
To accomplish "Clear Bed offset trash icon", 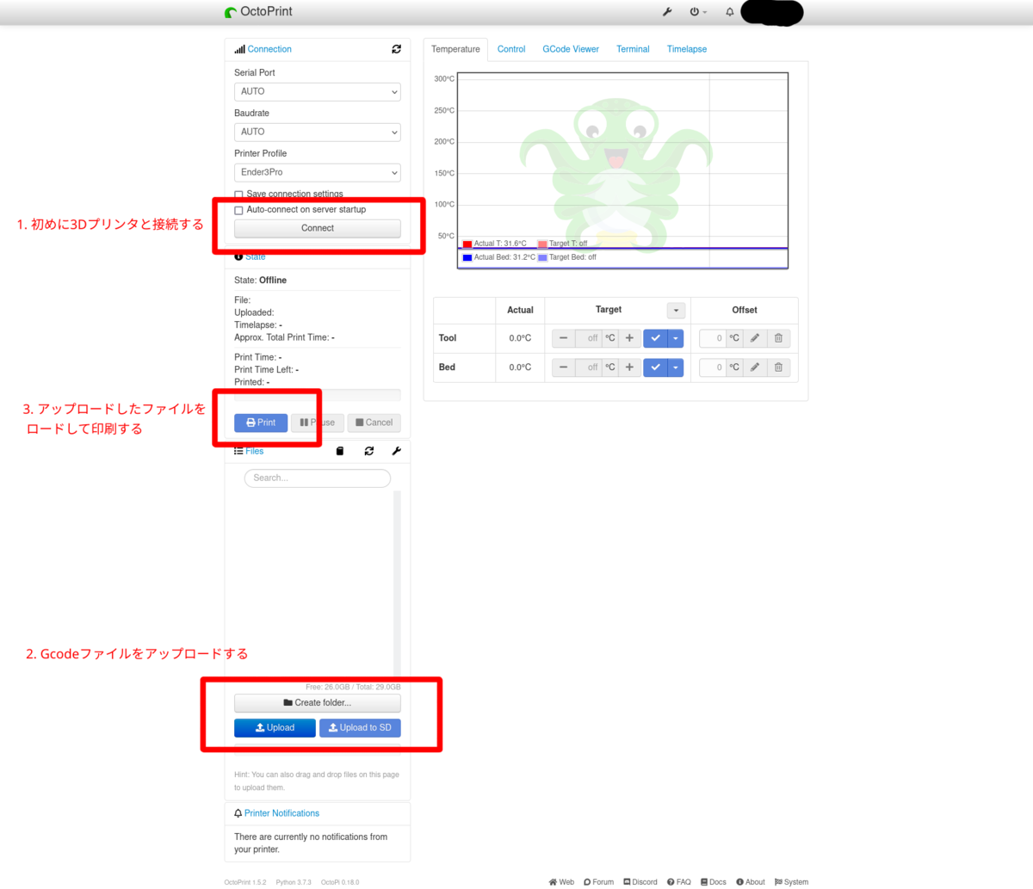I will (778, 367).
